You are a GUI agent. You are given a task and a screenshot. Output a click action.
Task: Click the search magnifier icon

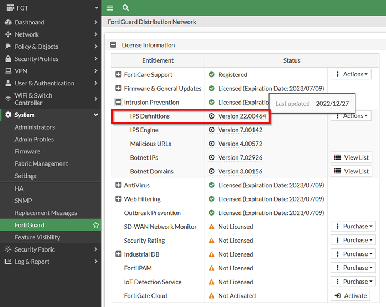(x=125, y=8)
